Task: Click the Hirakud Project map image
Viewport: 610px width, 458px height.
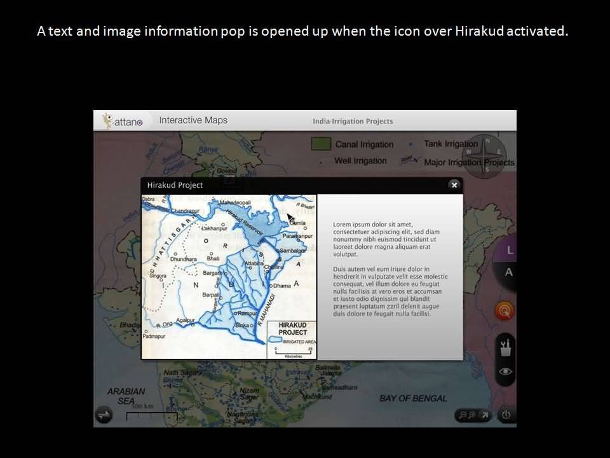Action: coord(229,277)
